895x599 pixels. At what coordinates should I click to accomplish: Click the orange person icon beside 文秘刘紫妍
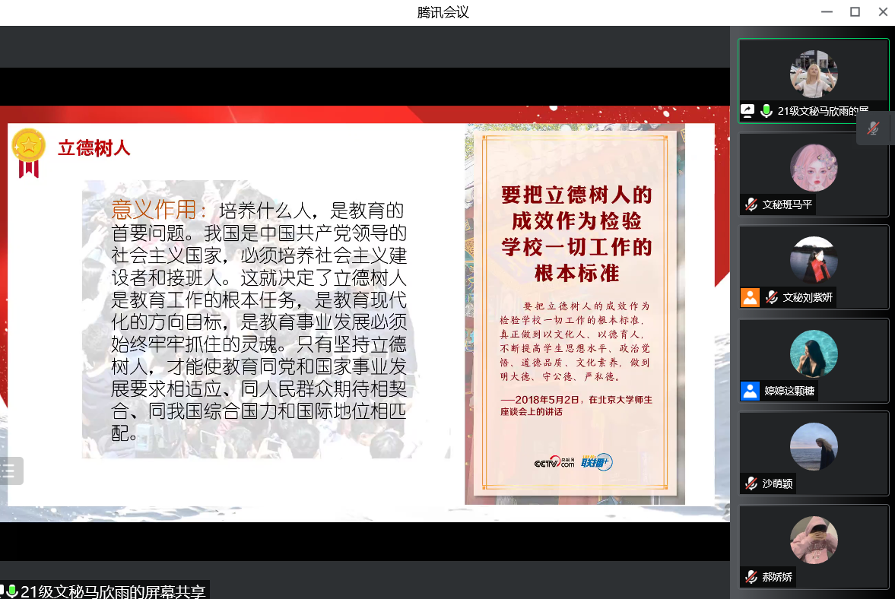pyautogui.click(x=750, y=297)
